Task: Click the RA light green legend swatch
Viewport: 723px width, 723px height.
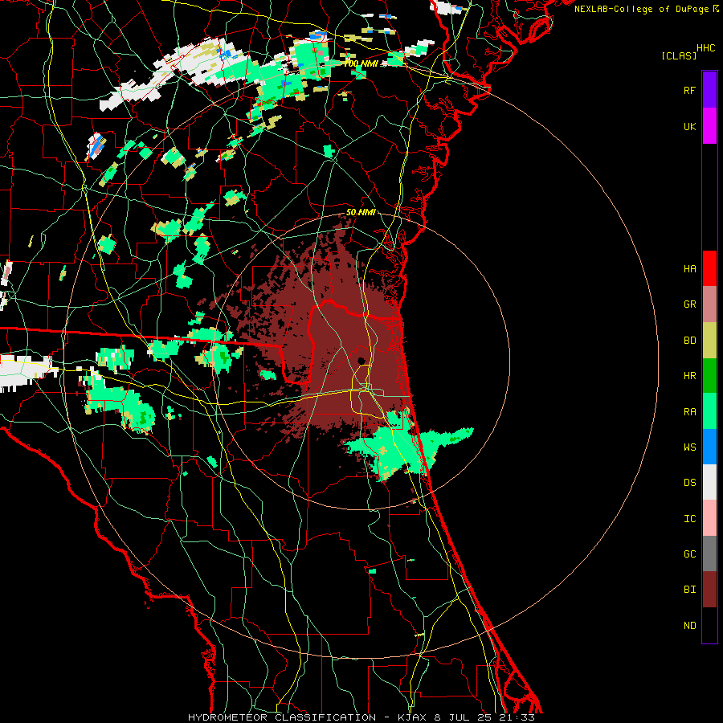Action: point(709,411)
